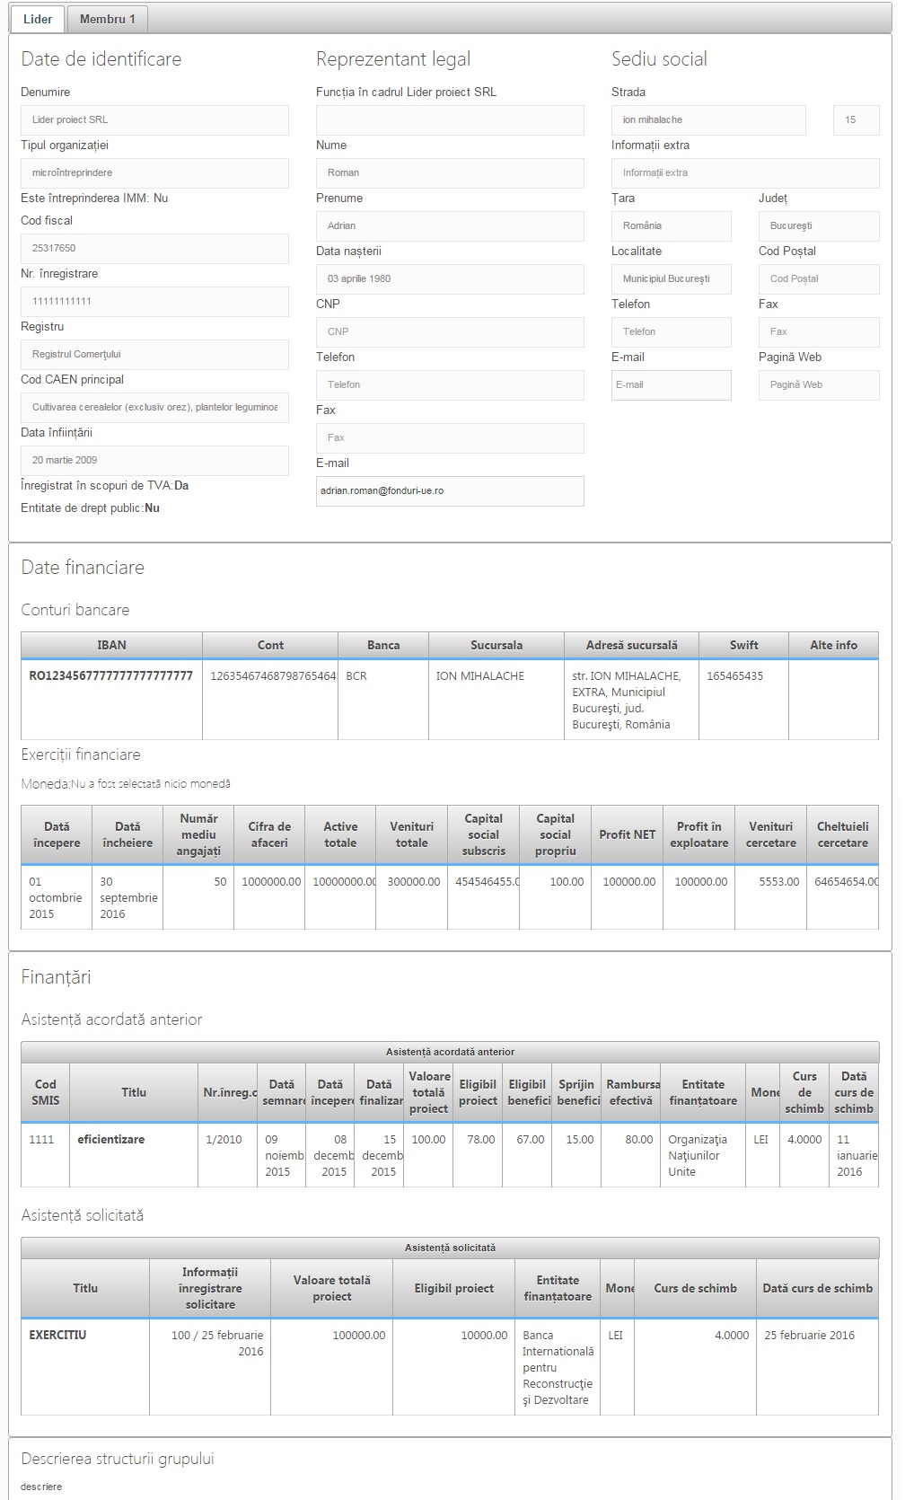Click the CNP input field
The image size is (905, 1500).
(x=450, y=332)
